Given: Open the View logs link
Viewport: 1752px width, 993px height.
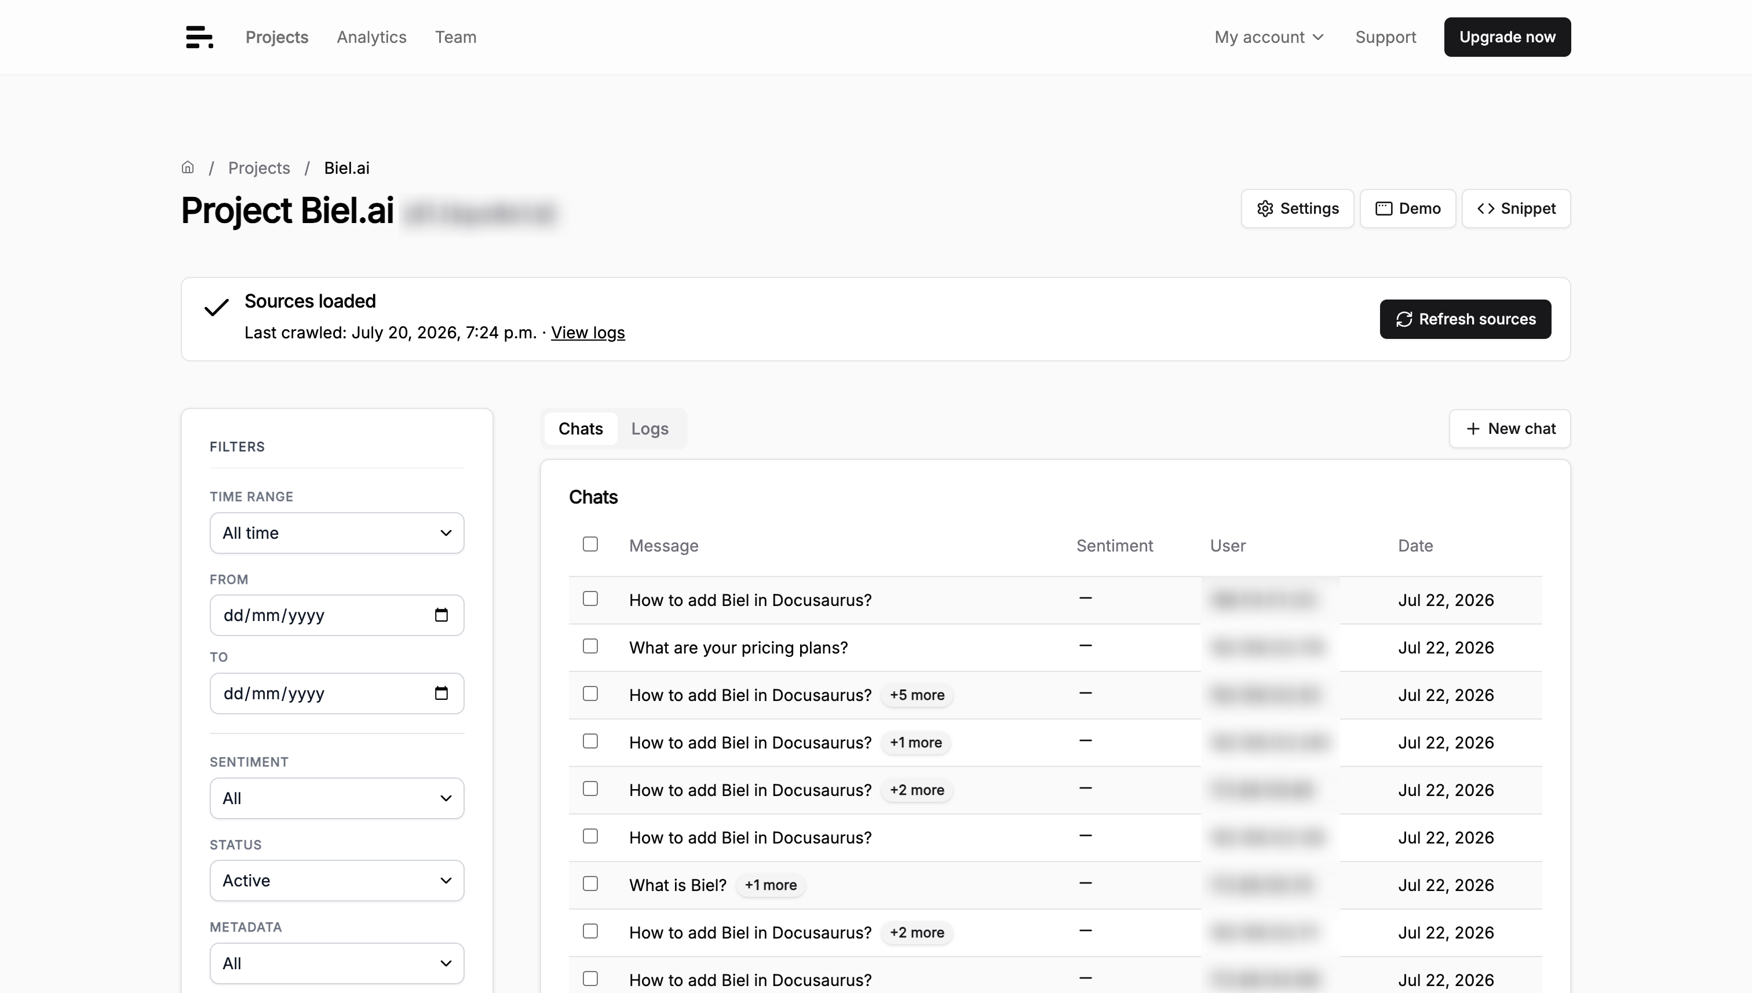Looking at the screenshot, I should (588, 332).
